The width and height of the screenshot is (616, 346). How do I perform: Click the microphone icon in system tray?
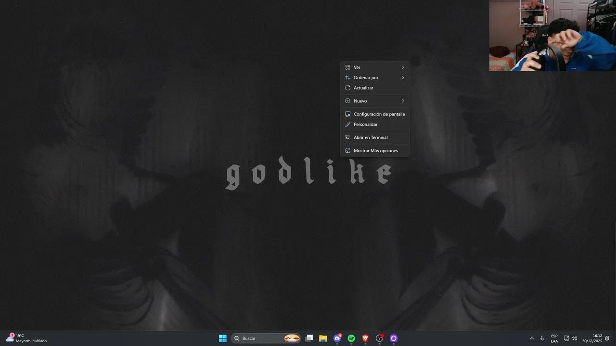tap(542, 338)
